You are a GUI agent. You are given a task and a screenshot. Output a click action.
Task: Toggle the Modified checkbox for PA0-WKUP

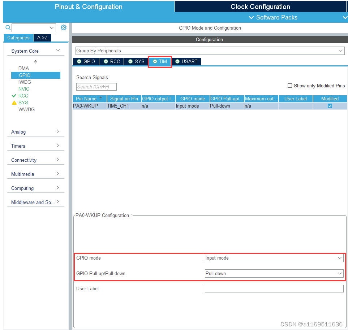[330, 106]
